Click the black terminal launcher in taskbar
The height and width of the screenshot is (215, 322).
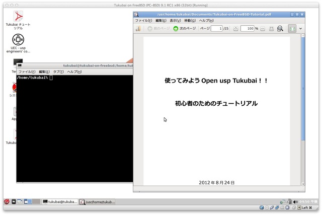[14, 201]
